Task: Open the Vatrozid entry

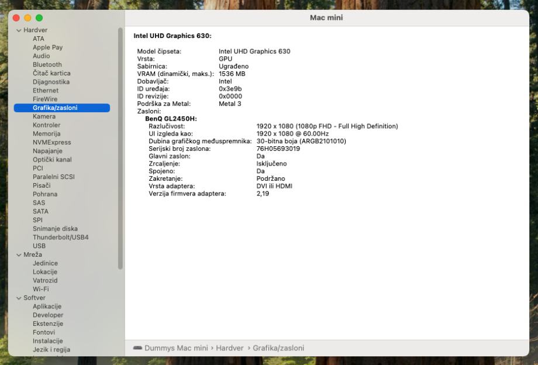Action: (x=45, y=280)
